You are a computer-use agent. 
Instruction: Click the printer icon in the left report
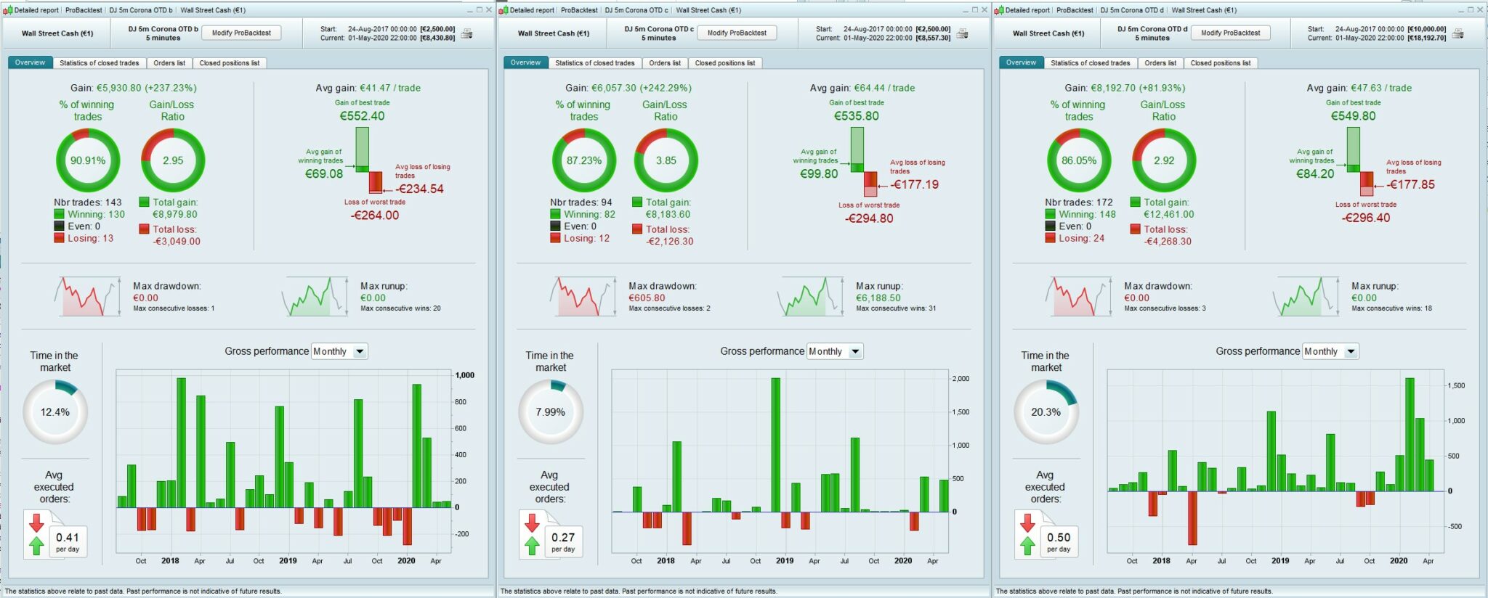tap(467, 33)
